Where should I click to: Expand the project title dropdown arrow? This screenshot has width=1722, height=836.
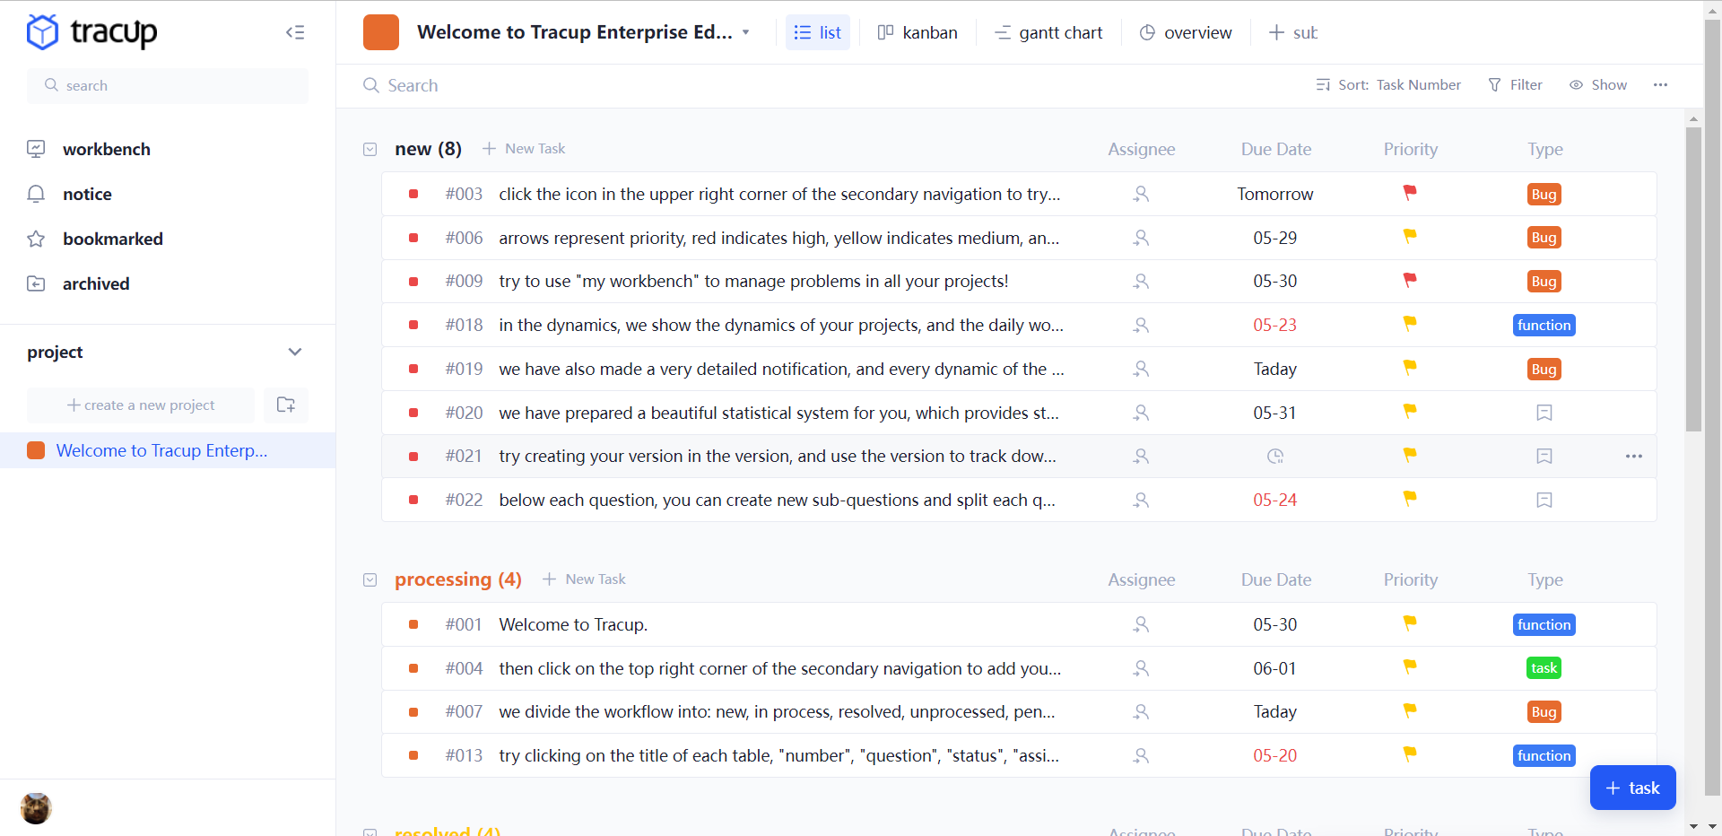tap(745, 32)
